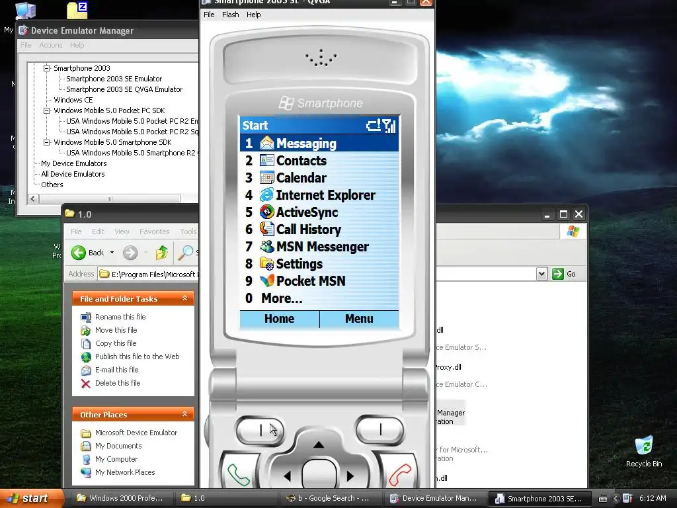Collapse Windows Mobile 5.0 Smartphone SDK node
This screenshot has width=677, height=508.
(x=47, y=142)
